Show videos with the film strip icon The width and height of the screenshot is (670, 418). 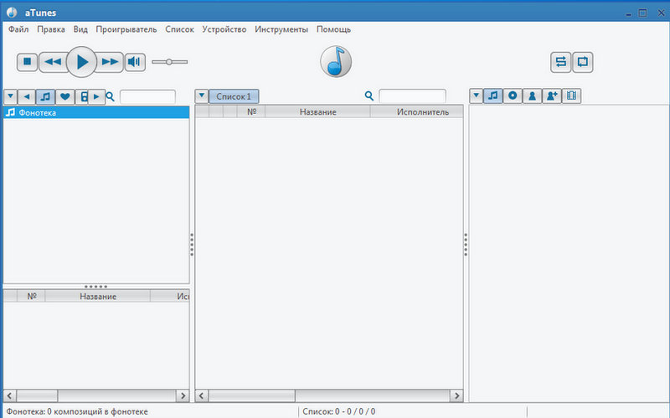pyautogui.click(x=571, y=95)
